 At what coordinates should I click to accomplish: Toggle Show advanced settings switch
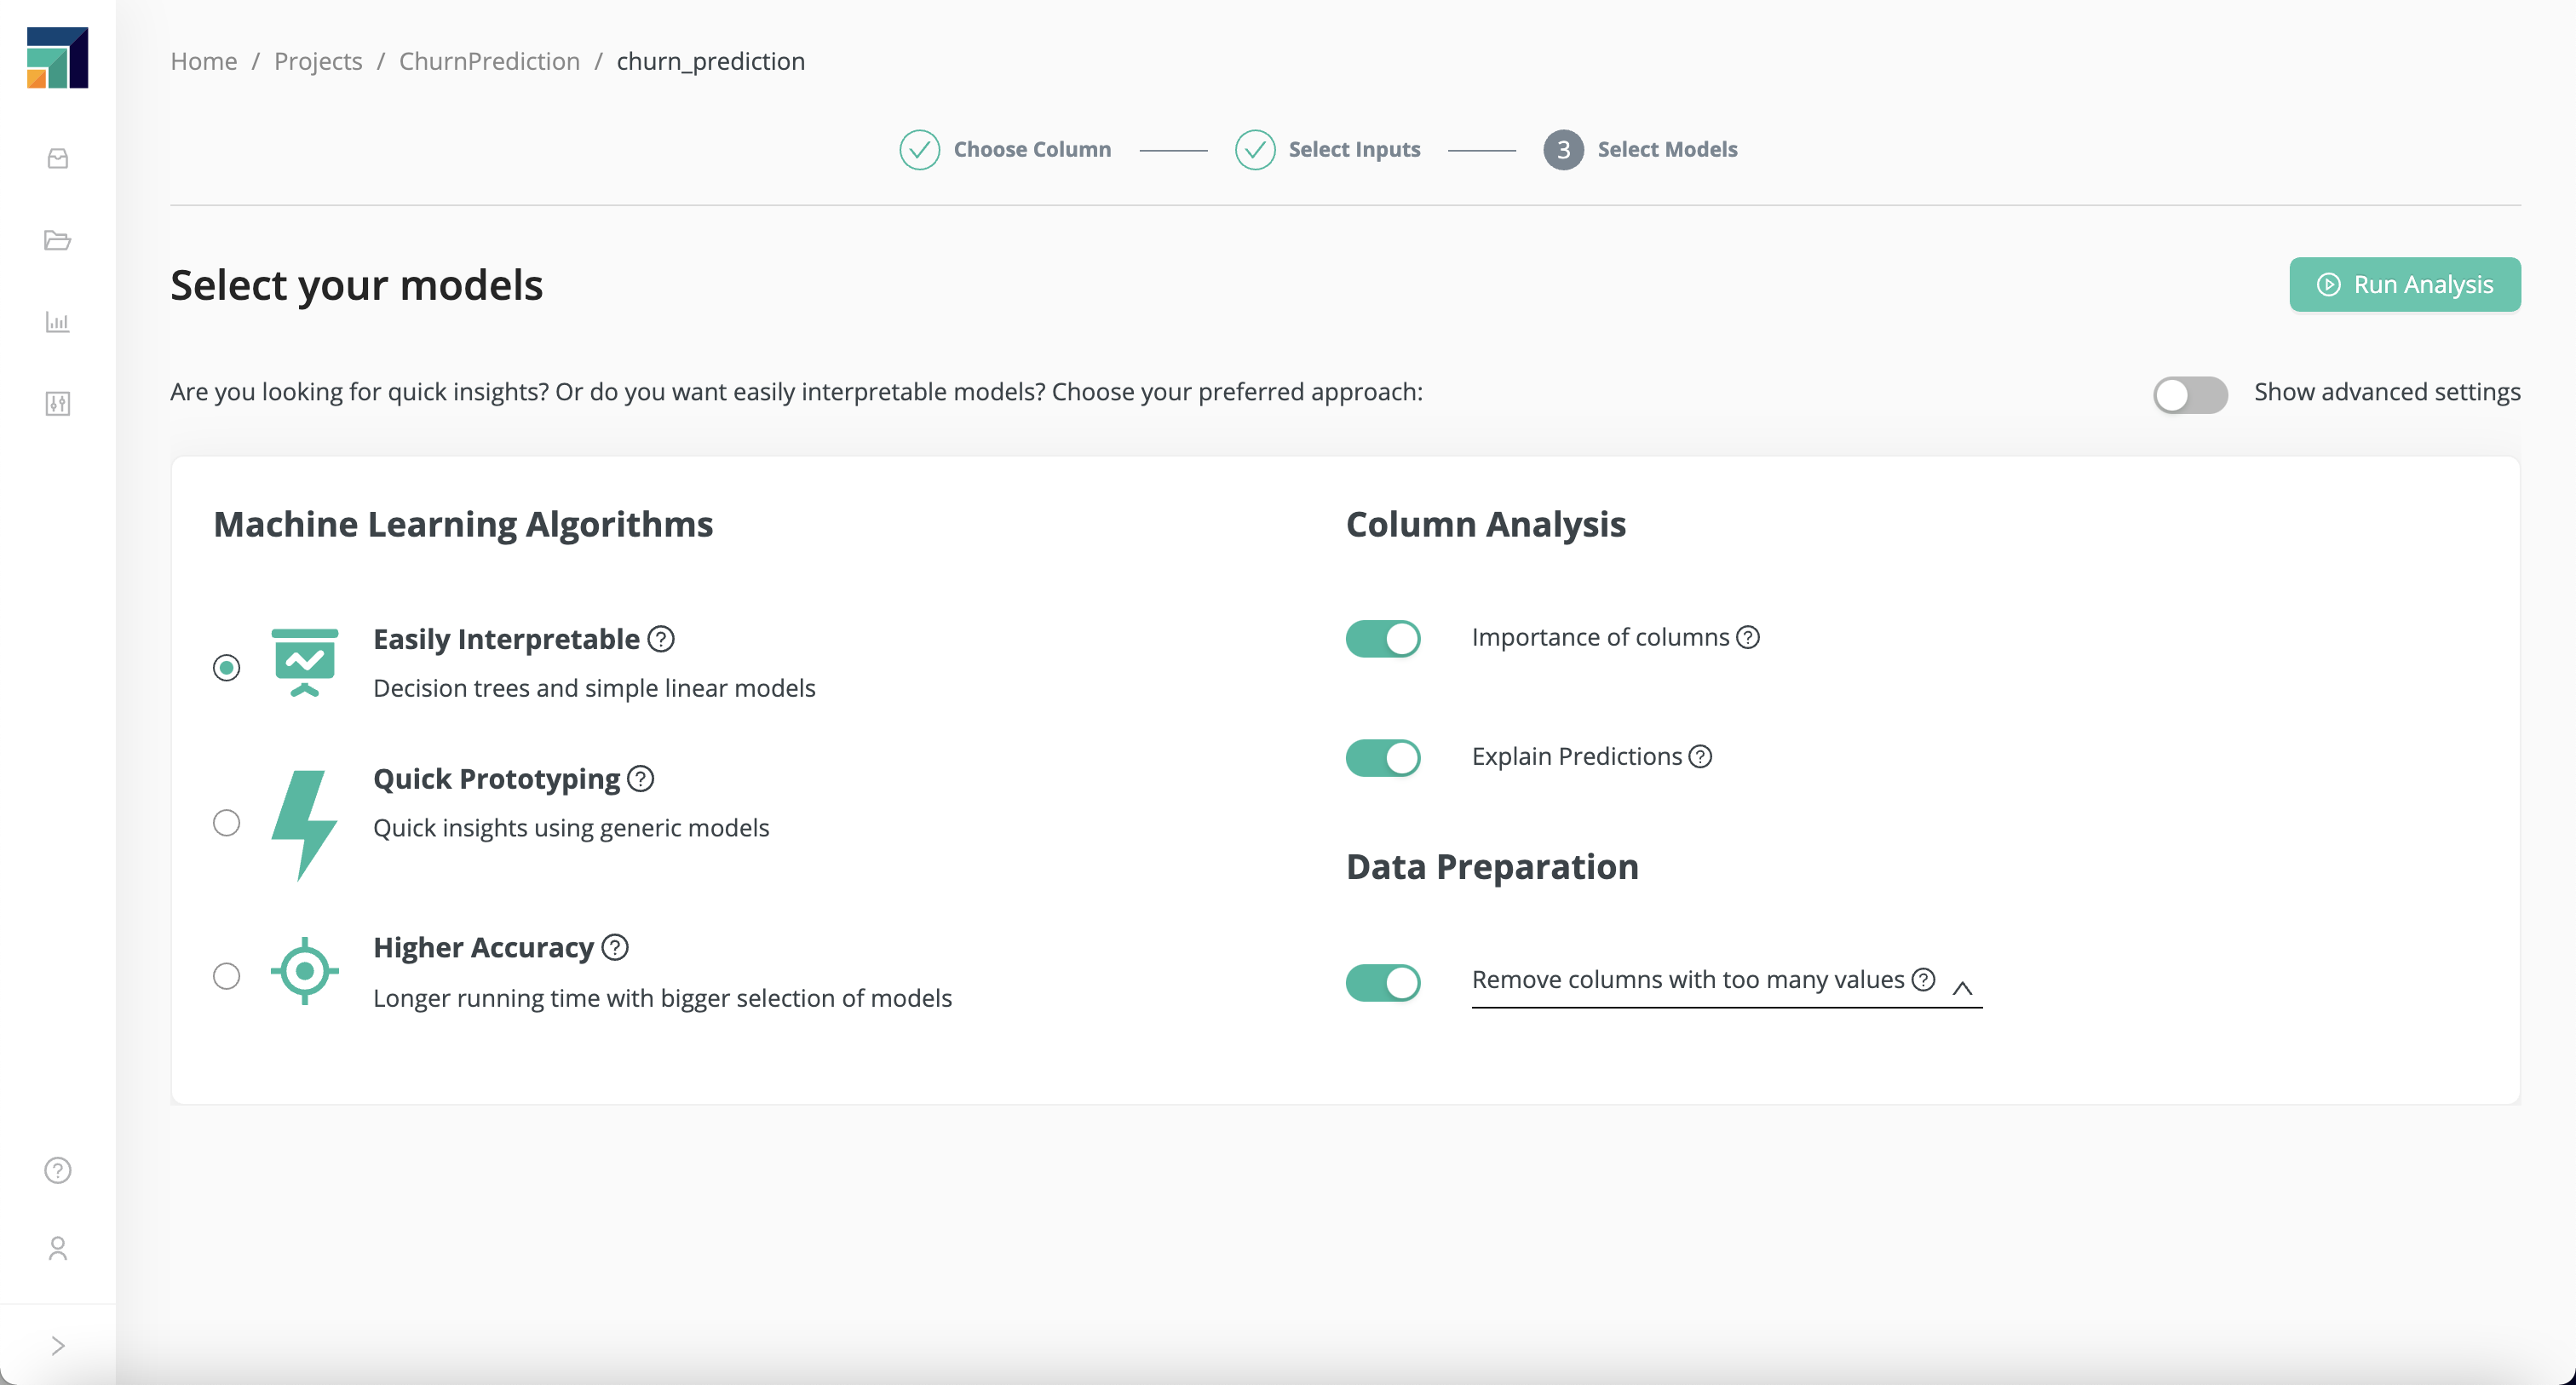[x=2190, y=394]
